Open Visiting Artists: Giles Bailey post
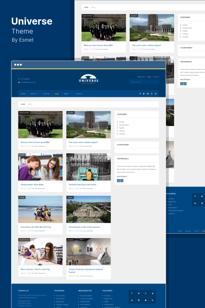The height and width of the screenshot is (308, 205). (32, 185)
